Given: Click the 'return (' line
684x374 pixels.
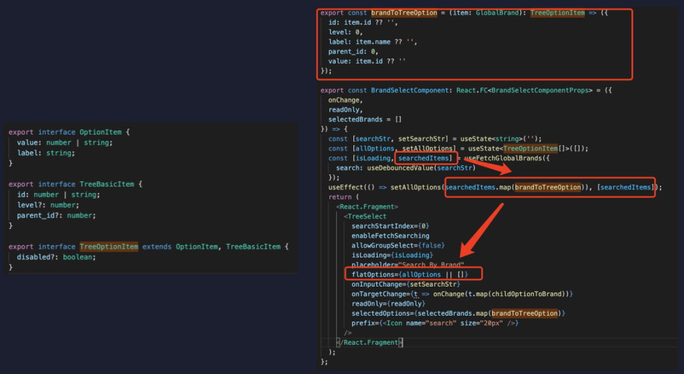Looking at the screenshot, I should click(x=344, y=197).
